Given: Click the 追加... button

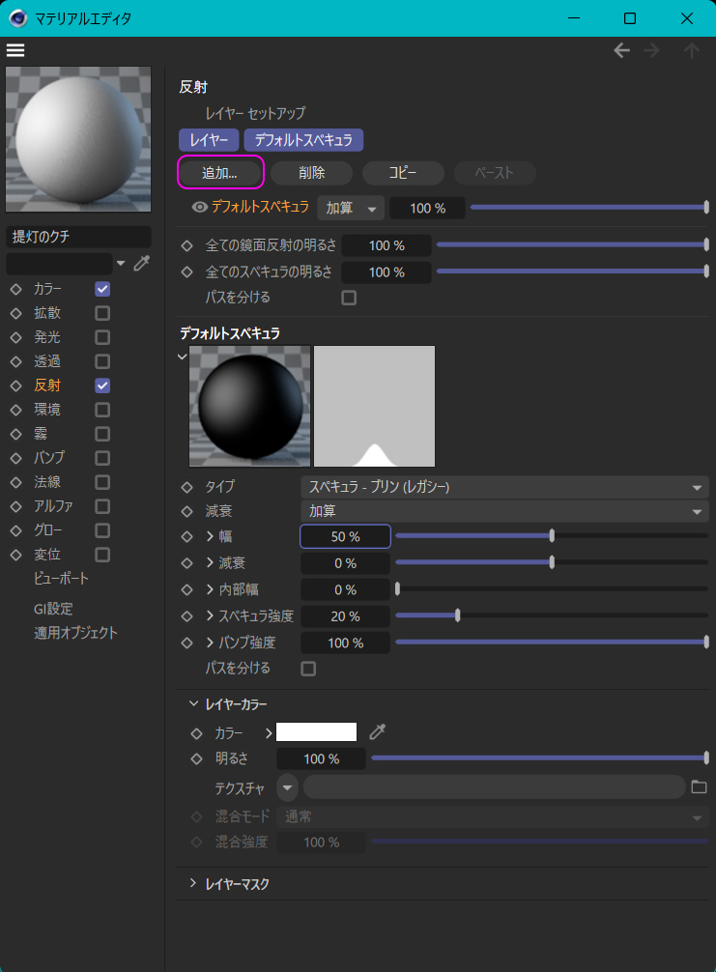Looking at the screenshot, I should pyautogui.click(x=220, y=173).
